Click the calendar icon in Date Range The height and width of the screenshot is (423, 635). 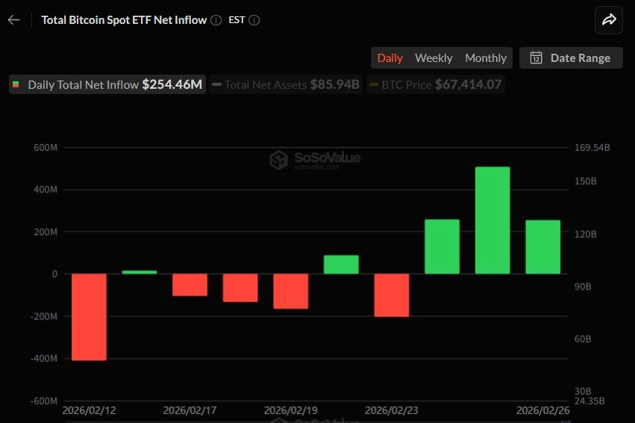(x=537, y=58)
